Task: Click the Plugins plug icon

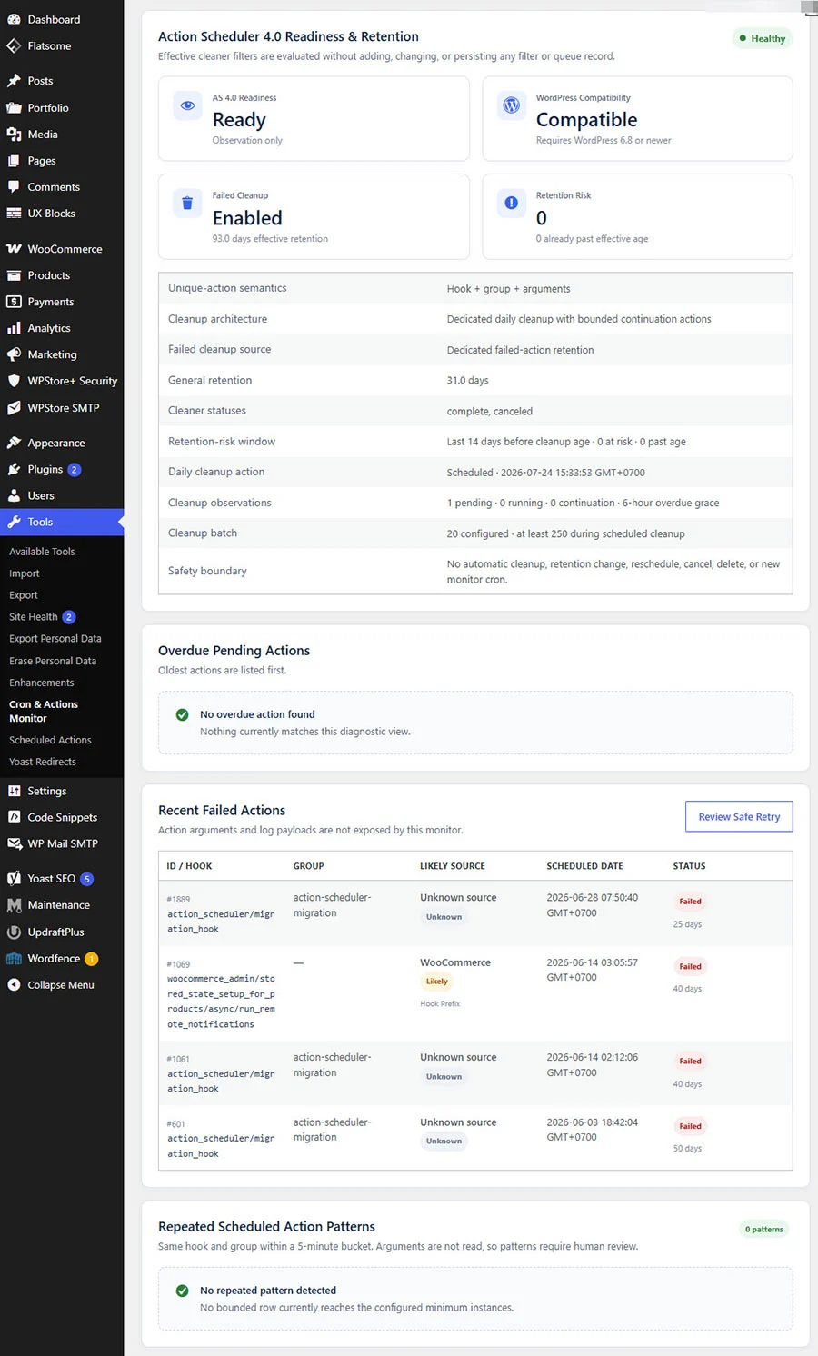Action: pos(14,469)
